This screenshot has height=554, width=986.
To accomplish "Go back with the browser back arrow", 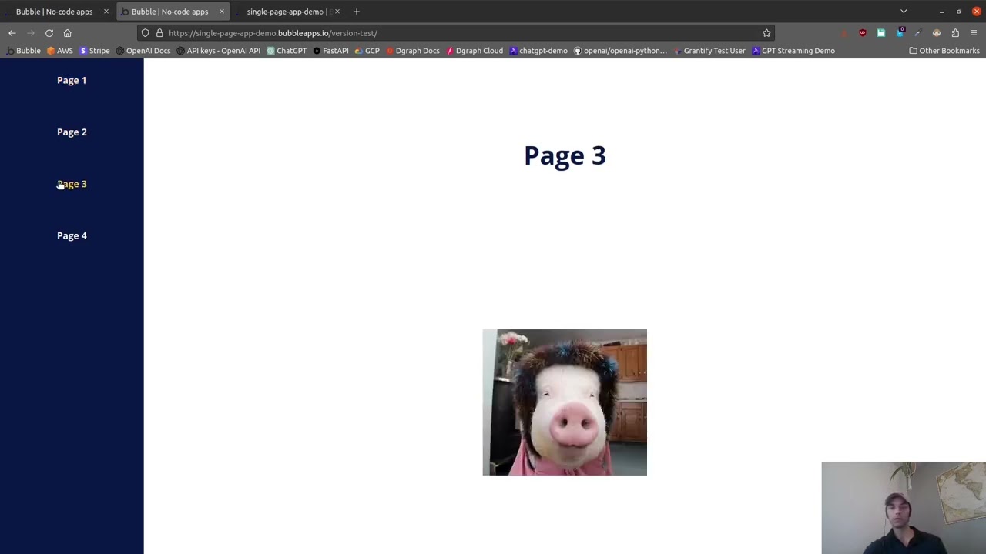I will click(12, 33).
